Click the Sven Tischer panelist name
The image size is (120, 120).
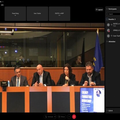[x=117, y=36]
